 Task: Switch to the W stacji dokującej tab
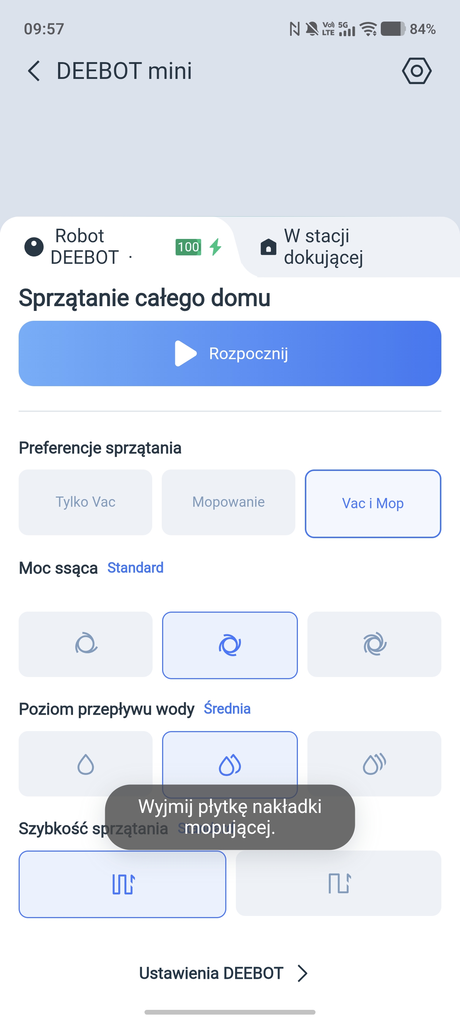click(323, 247)
